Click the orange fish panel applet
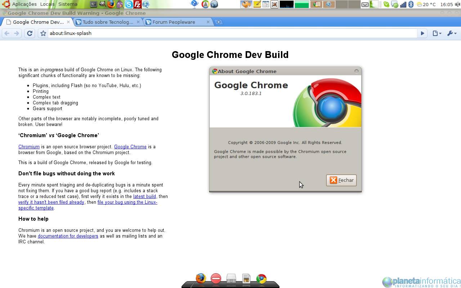Image resolution: width=461 pixels, height=288 pixels. (246, 4)
